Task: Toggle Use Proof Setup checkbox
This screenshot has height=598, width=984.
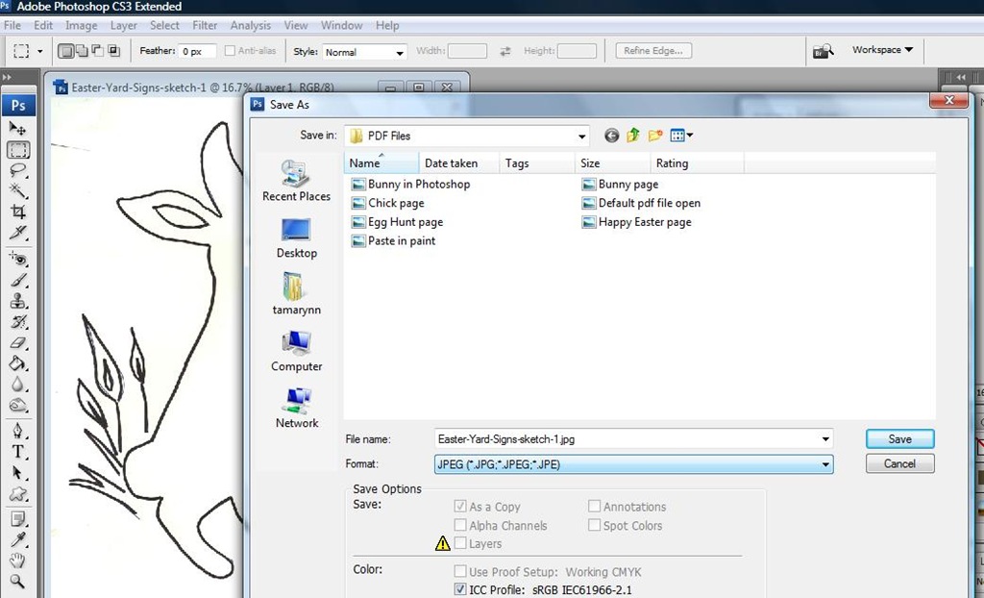Action: tap(460, 572)
